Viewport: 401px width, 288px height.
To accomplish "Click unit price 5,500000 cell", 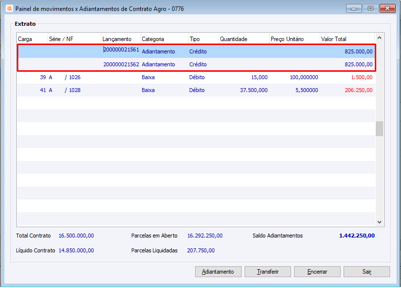I will (307, 90).
